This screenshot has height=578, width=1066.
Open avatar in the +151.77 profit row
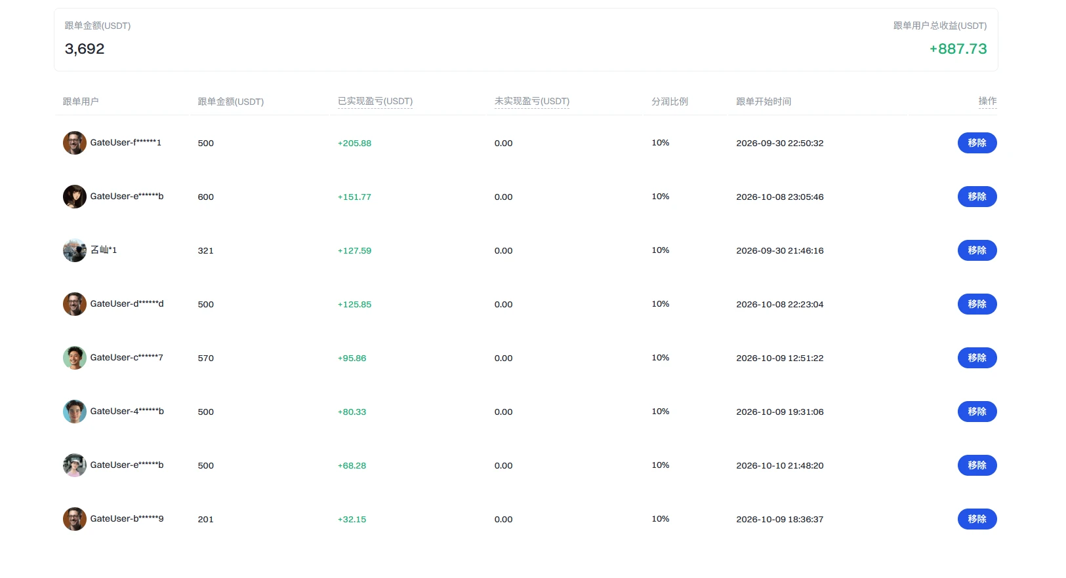pos(75,197)
